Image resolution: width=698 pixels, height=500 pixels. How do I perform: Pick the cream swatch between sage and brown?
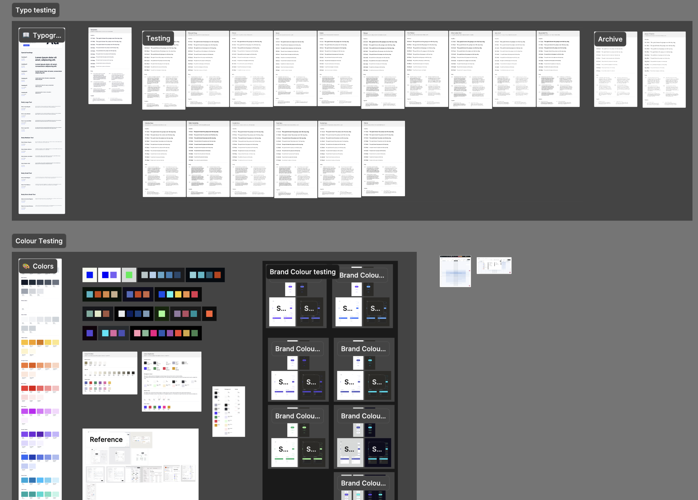pyautogui.click(x=98, y=314)
